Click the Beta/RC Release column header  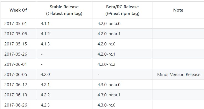[123, 10]
